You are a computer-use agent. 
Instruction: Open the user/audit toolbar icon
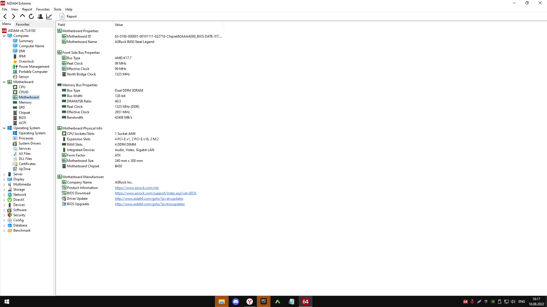tap(40, 17)
